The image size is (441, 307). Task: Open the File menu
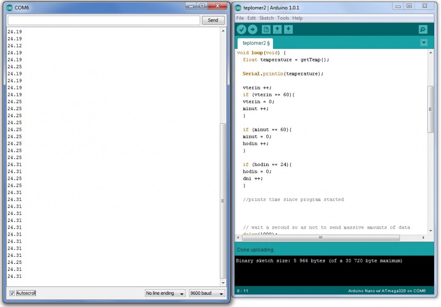pyautogui.click(x=240, y=18)
